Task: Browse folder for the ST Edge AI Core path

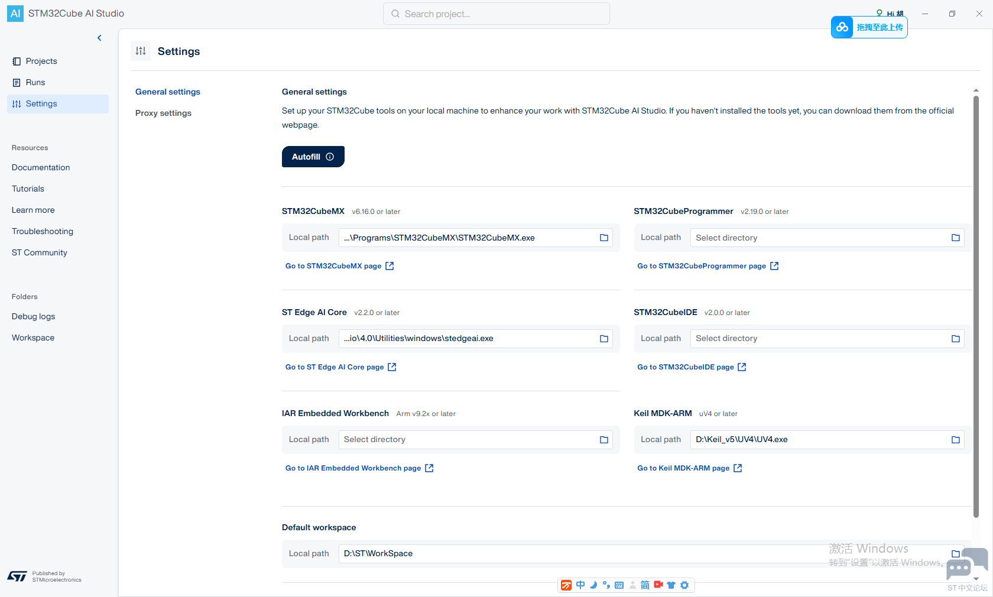Action: (604, 339)
